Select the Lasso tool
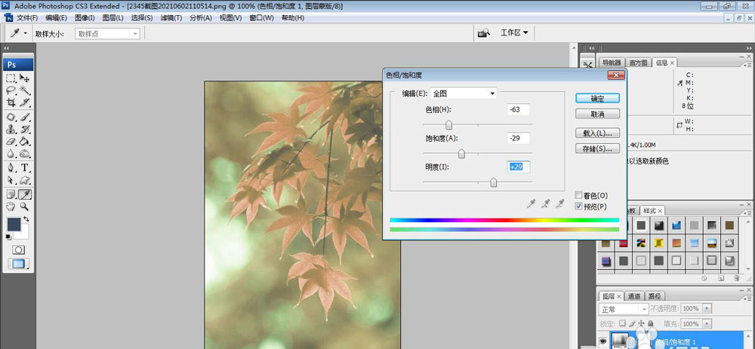This screenshot has height=349, width=755. pyautogui.click(x=11, y=90)
